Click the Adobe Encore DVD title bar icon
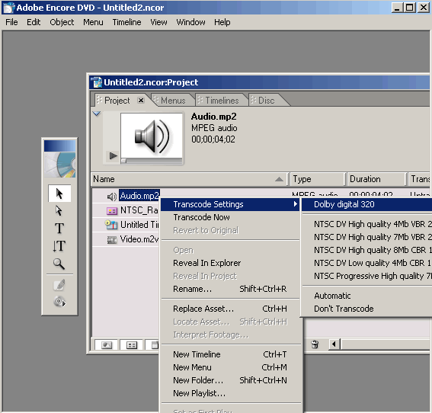The width and height of the screenshot is (432, 413). click(x=8, y=8)
